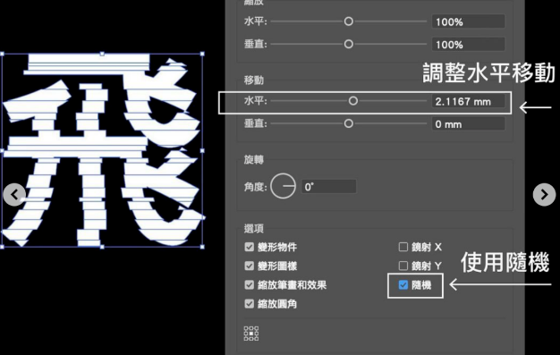Adjust the scale 水平 slider handle
Image resolution: width=560 pixels, height=355 pixels.
pos(349,21)
